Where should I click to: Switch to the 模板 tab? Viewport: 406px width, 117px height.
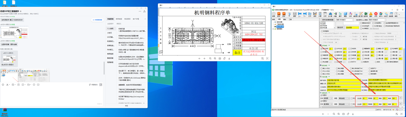(285, 19)
